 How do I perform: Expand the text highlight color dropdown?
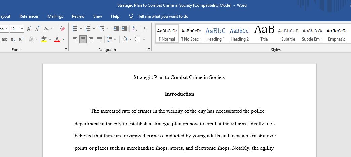50,39
